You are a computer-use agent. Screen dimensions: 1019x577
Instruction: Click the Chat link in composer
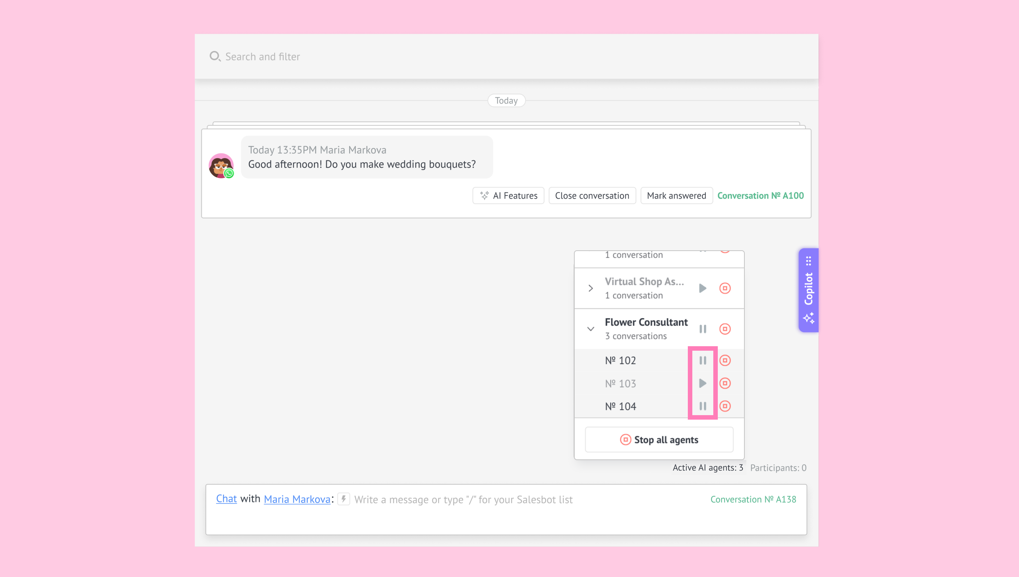tap(226, 499)
